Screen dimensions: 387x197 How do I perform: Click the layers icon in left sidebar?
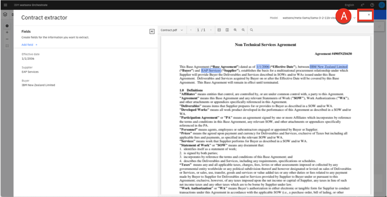[5, 15]
